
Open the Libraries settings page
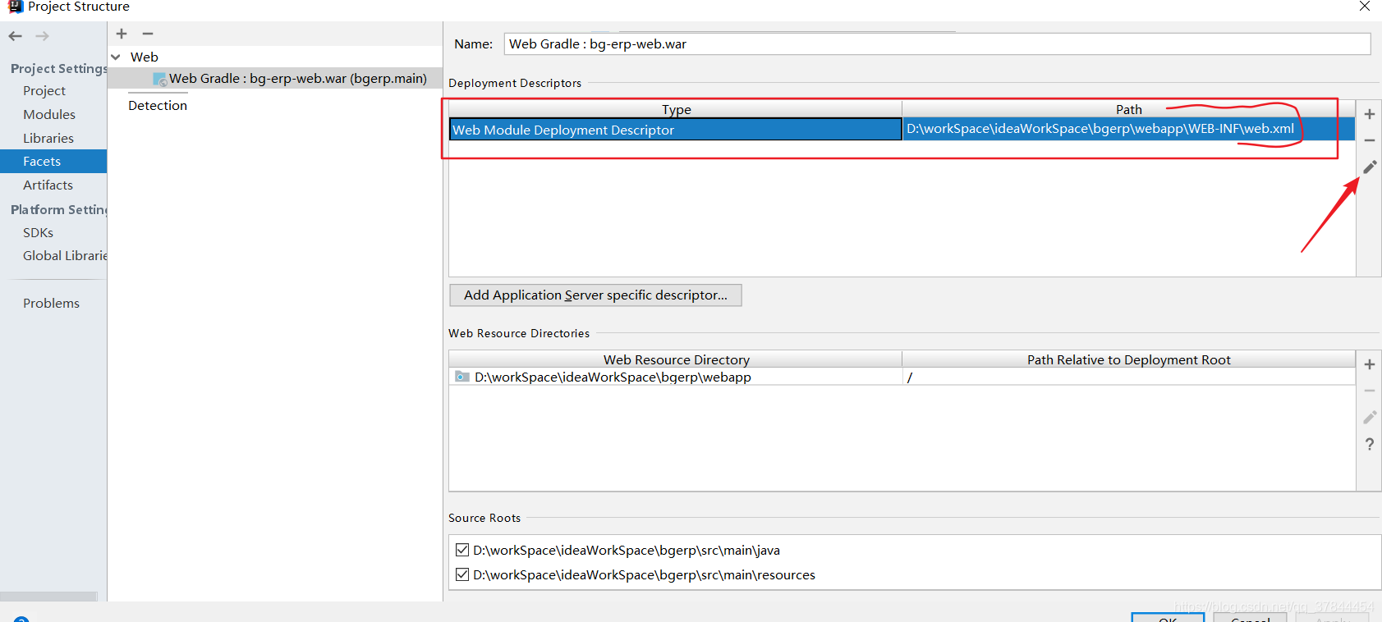coord(48,138)
